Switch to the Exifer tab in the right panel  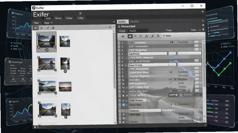[x=123, y=22]
